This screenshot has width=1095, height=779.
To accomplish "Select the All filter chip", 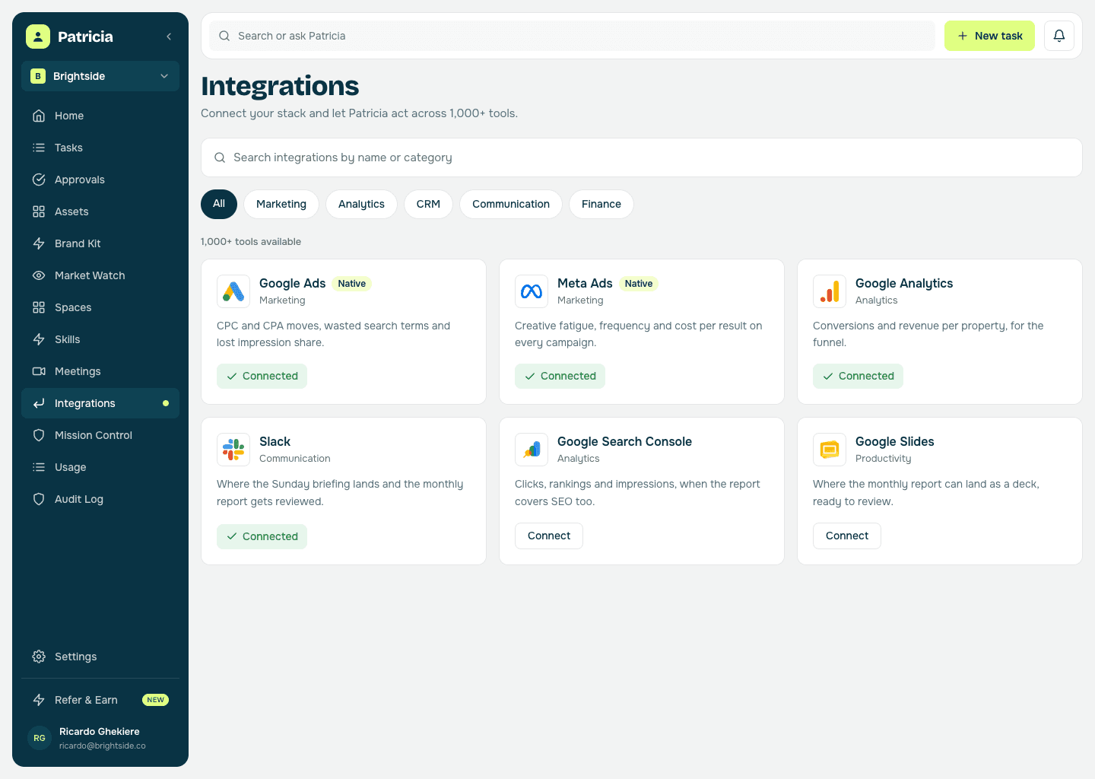I will (x=219, y=204).
